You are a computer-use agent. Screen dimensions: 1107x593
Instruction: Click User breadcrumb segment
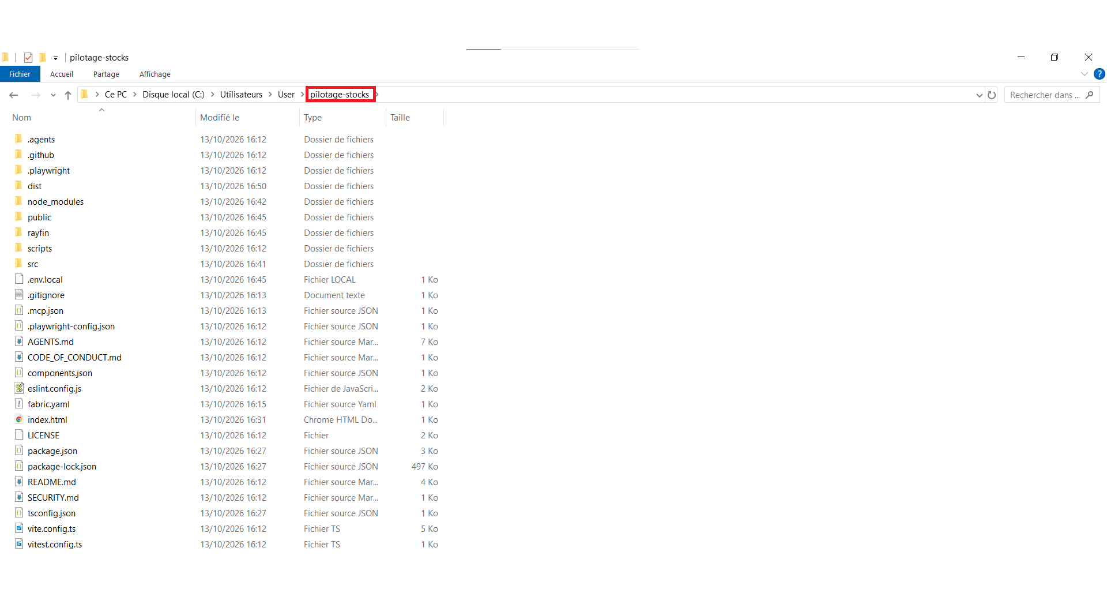286,95
